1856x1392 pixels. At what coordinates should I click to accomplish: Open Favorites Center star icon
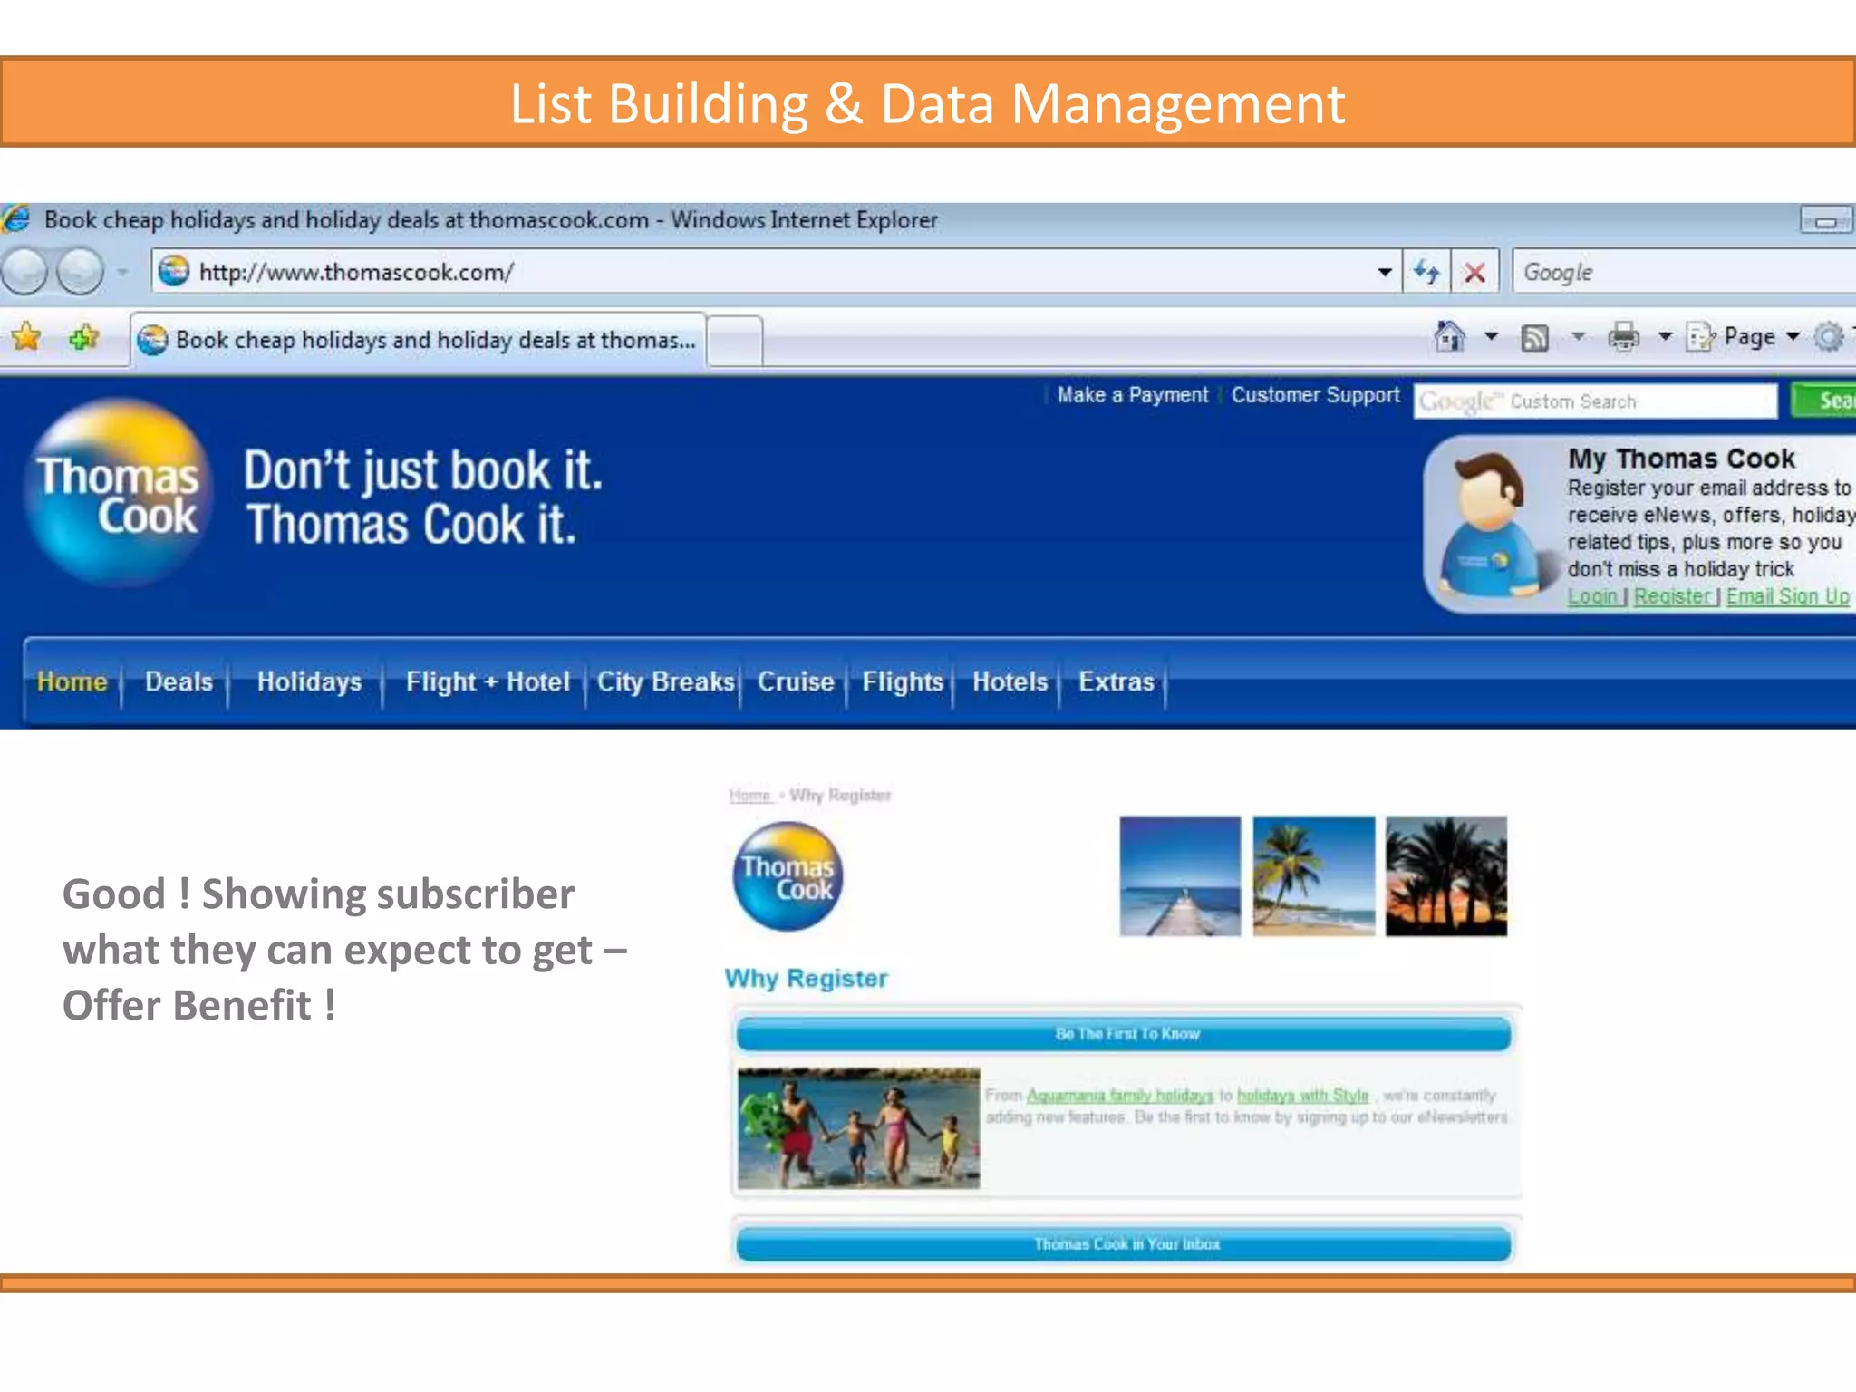(x=26, y=337)
